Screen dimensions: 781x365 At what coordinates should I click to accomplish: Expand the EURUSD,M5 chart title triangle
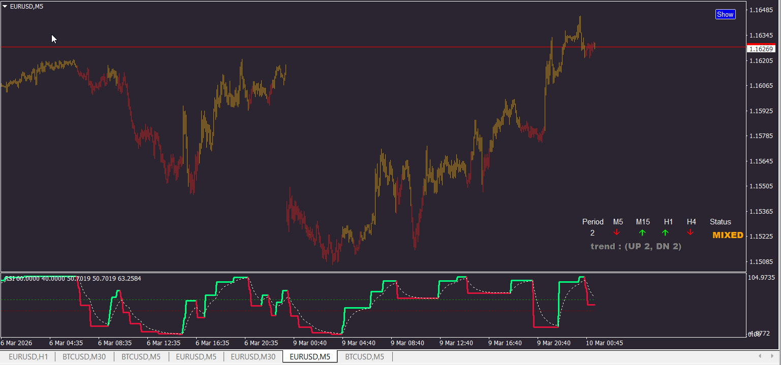[x=5, y=6]
